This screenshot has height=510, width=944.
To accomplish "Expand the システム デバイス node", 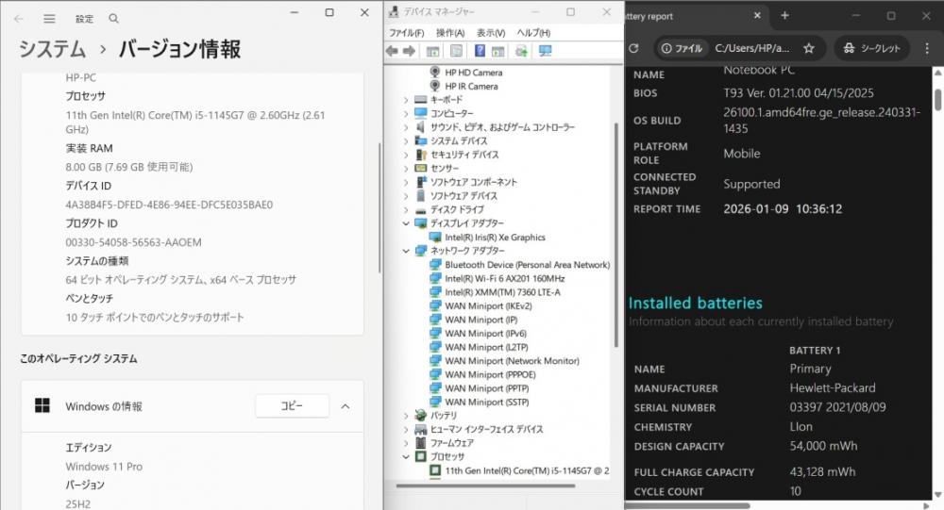I will 406,140.
